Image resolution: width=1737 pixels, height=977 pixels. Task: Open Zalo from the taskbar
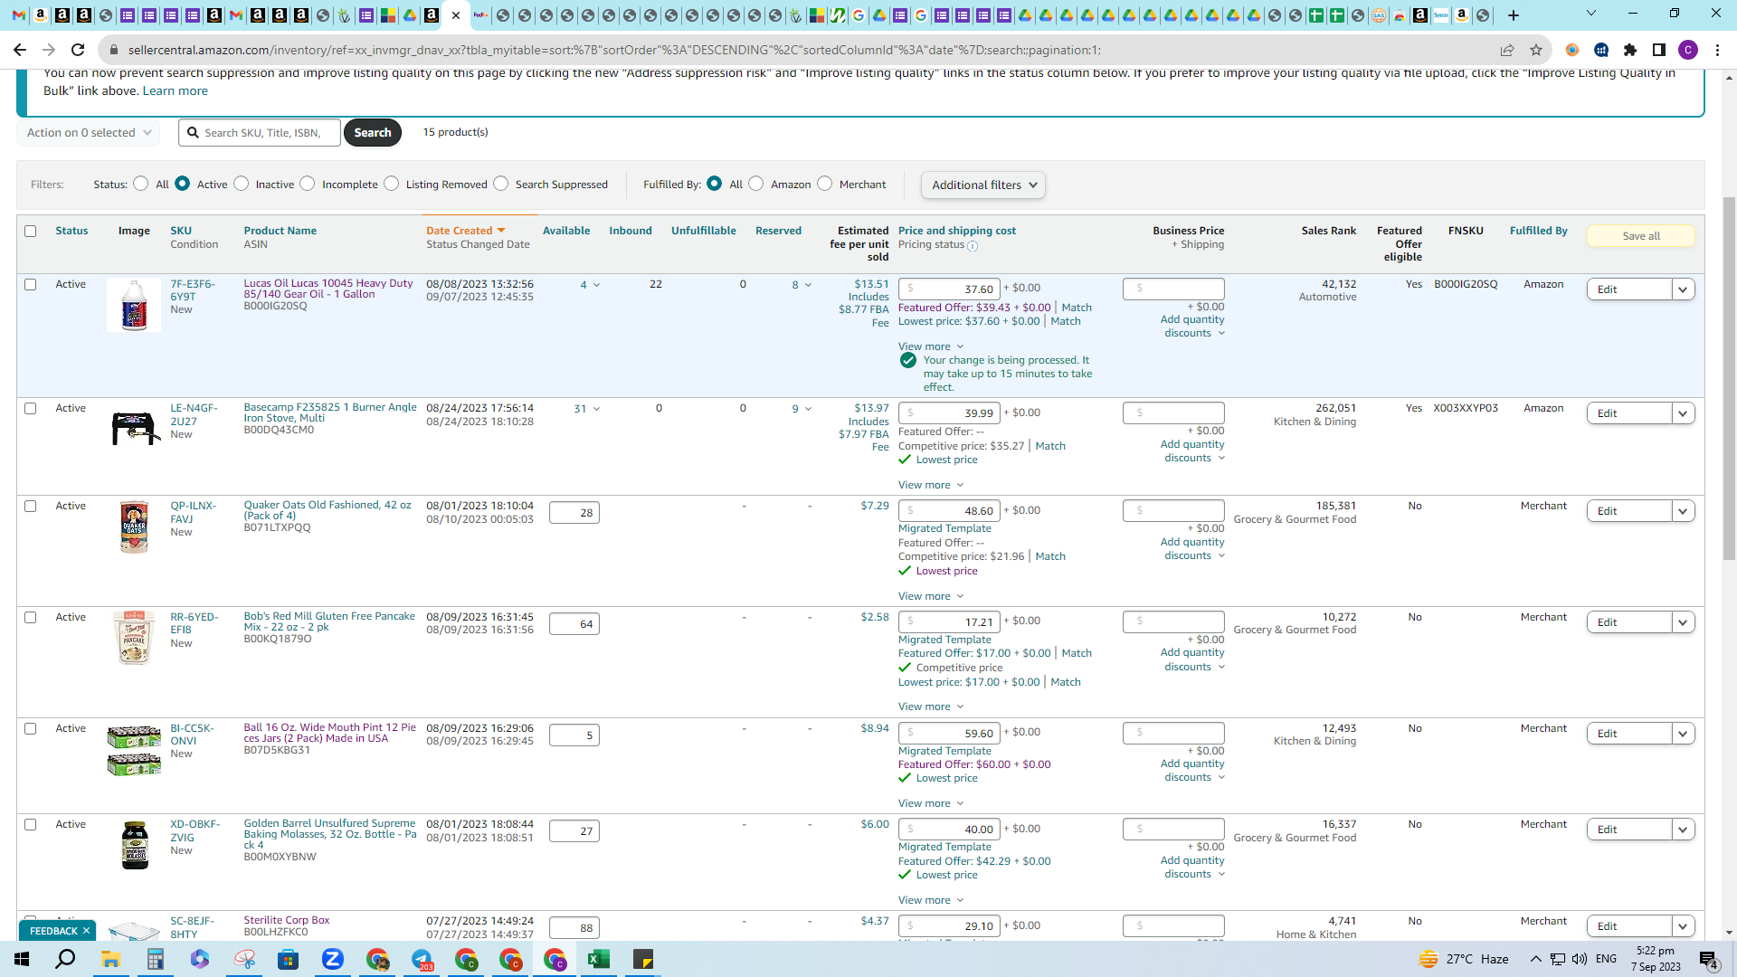(332, 959)
